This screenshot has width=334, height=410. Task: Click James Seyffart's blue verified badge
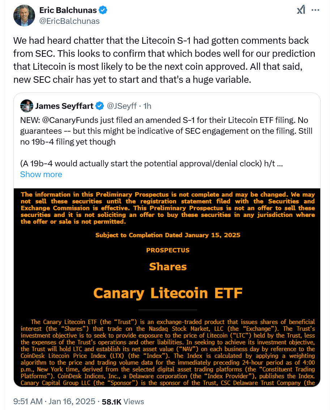[x=99, y=106]
